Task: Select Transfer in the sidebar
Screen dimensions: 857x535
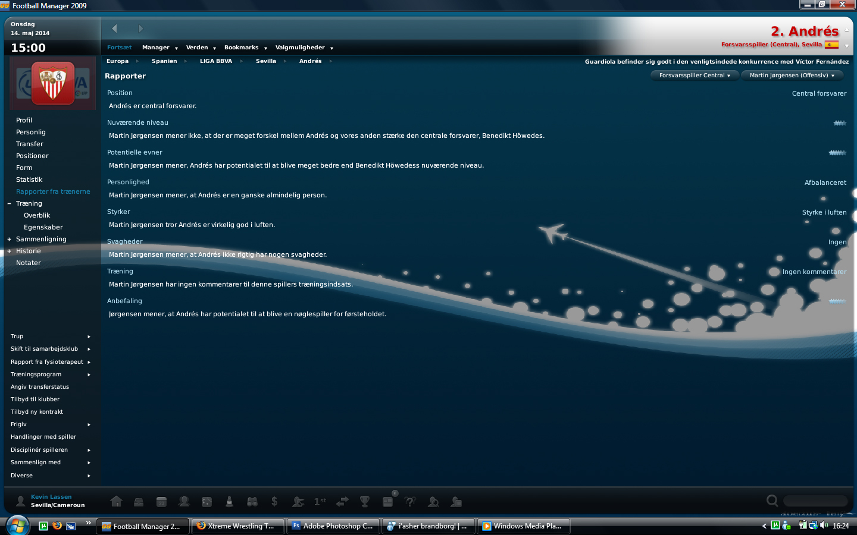Action: coord(30,144)
